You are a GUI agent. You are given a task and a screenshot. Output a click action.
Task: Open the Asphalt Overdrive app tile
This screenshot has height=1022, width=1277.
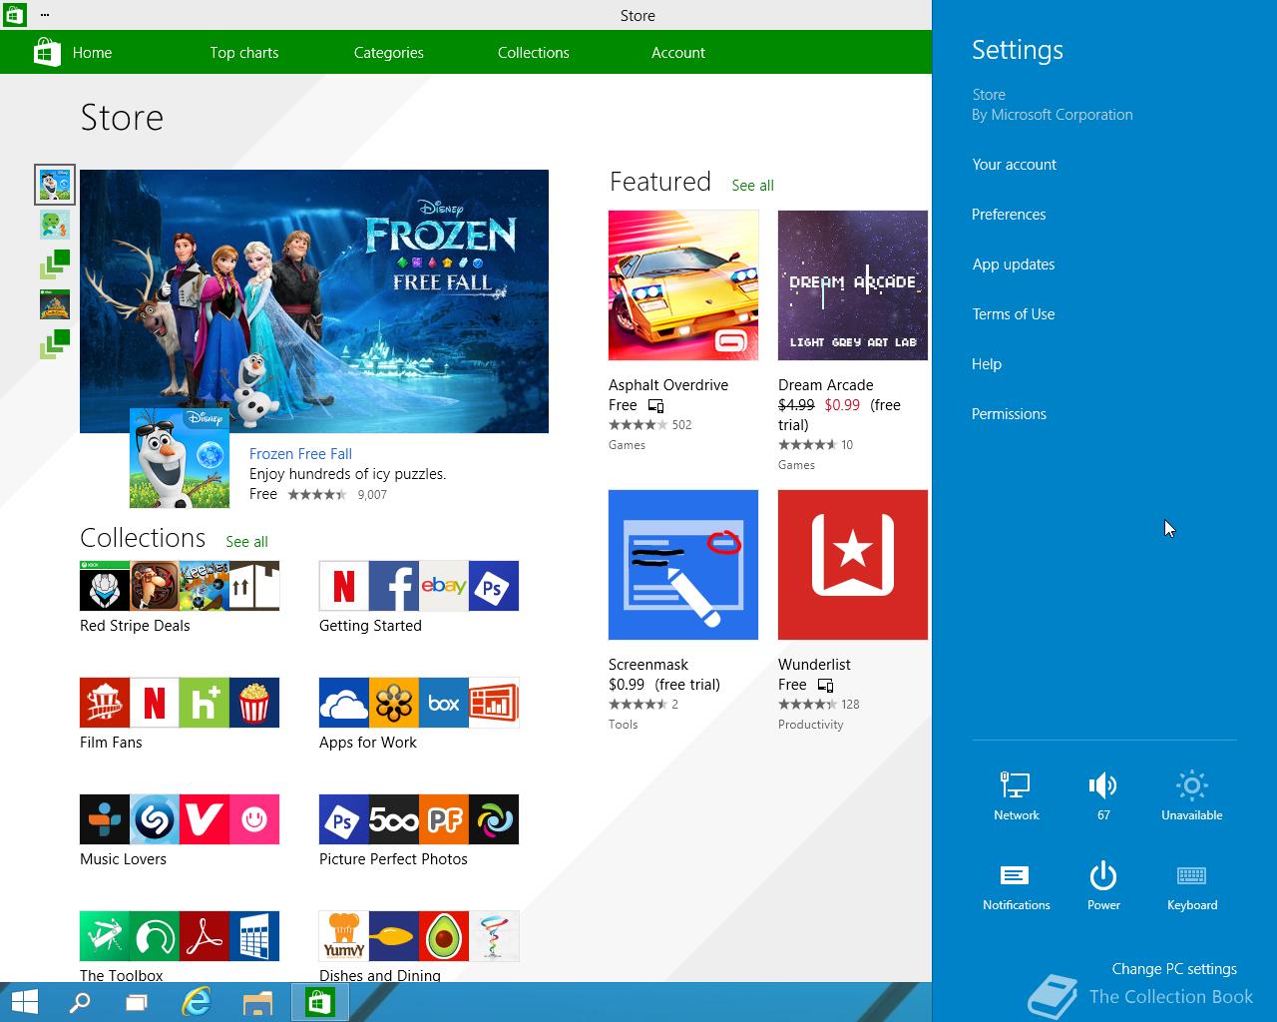pyautogui.click(x=683, y=285)
